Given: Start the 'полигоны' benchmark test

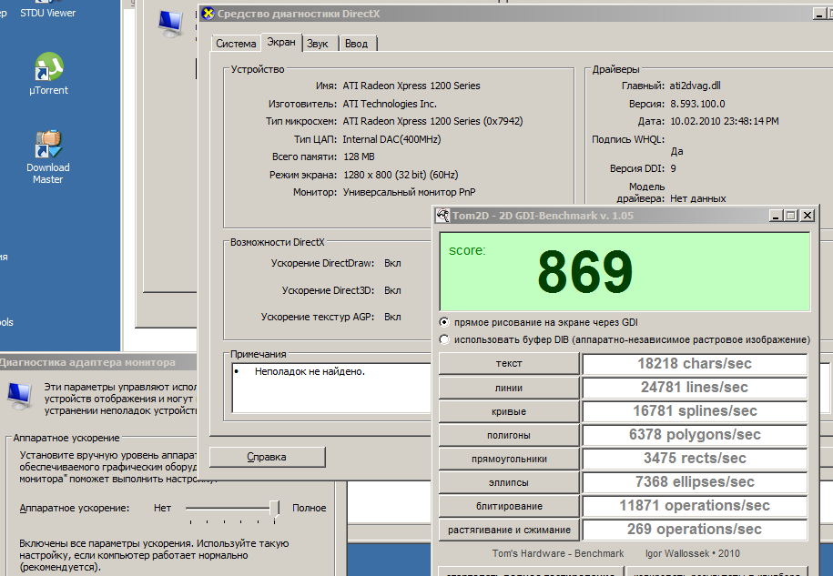Looking at the screenshot, I should pyautogui.click(x=509, y=435).
